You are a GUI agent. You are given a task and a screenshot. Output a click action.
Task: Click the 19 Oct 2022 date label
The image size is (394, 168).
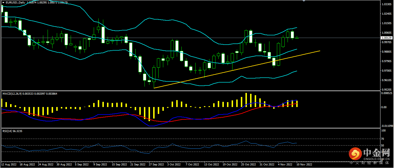230,165
